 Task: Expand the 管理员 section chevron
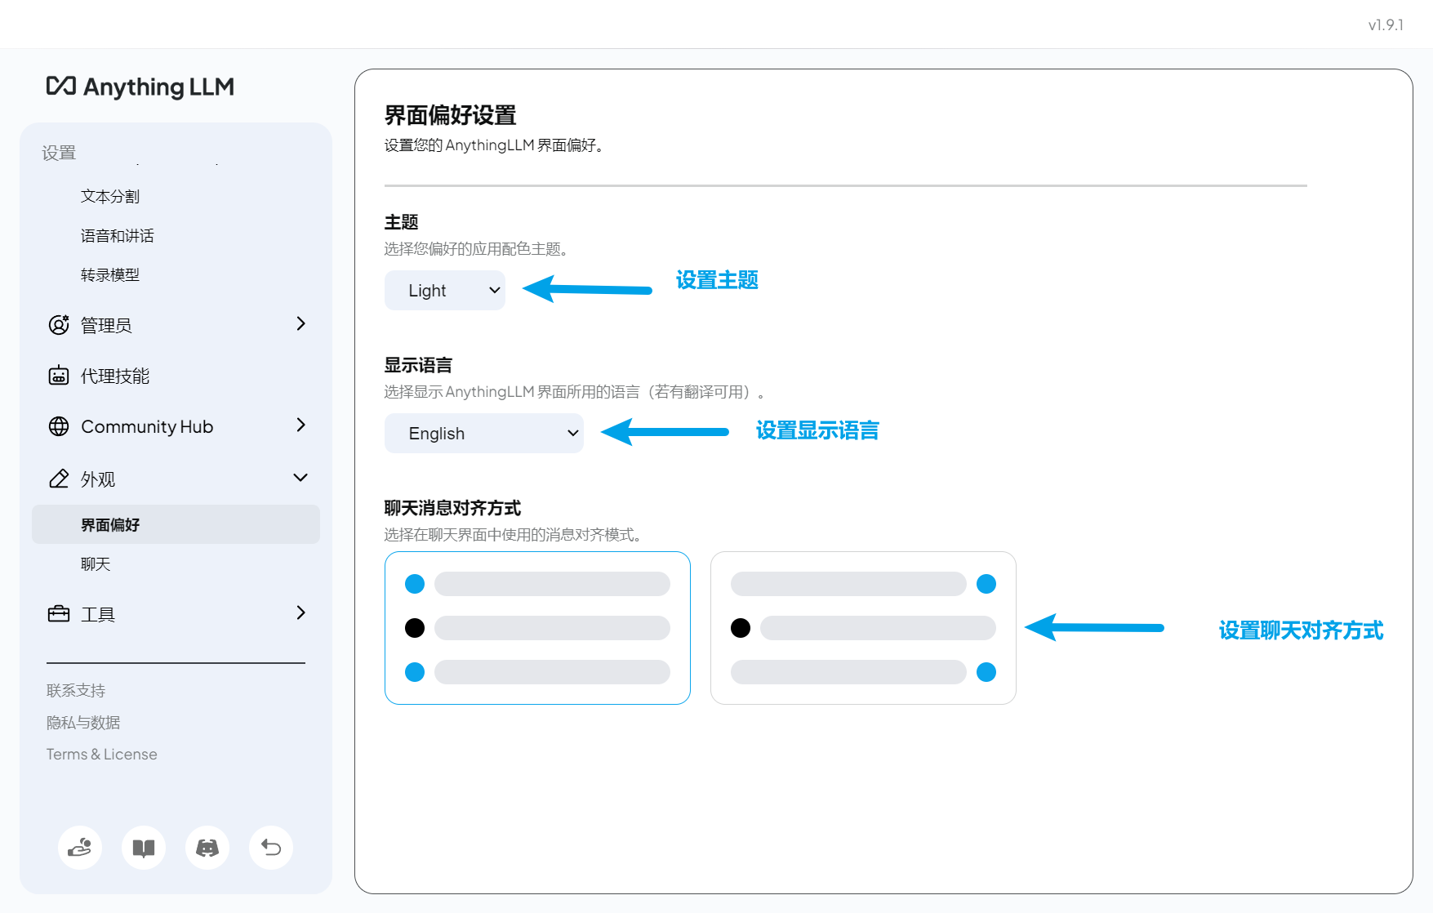(300, 324)
